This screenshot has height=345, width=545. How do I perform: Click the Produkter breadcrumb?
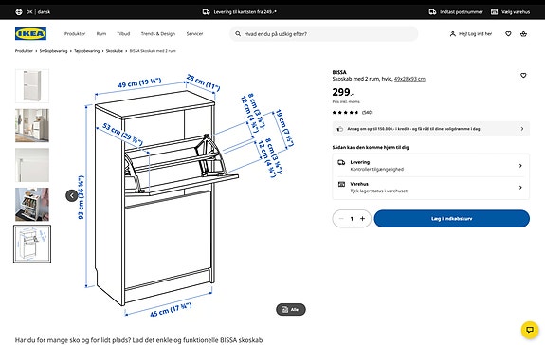click(x=24, y=51)
